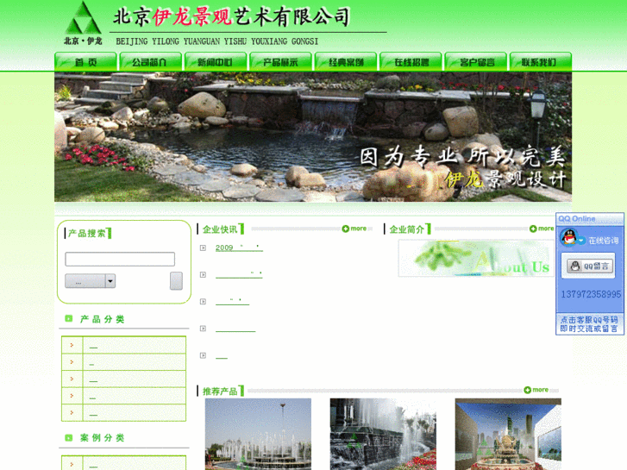Click the green plus icon by 企业快讯 more
627x470 pixels.
tap(346, 229)
